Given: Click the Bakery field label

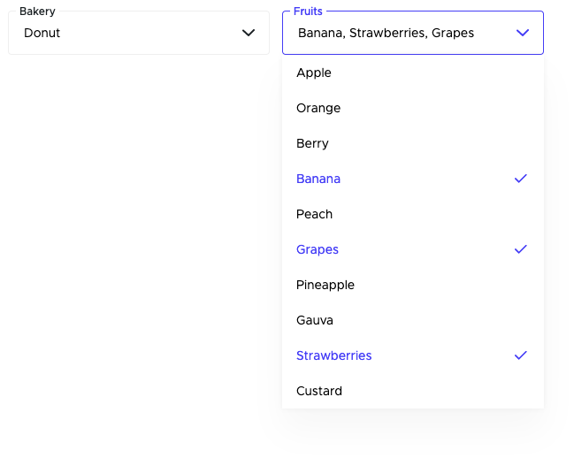Looking at the screenshot, I should pyautogui.click(x=37, y=11).
